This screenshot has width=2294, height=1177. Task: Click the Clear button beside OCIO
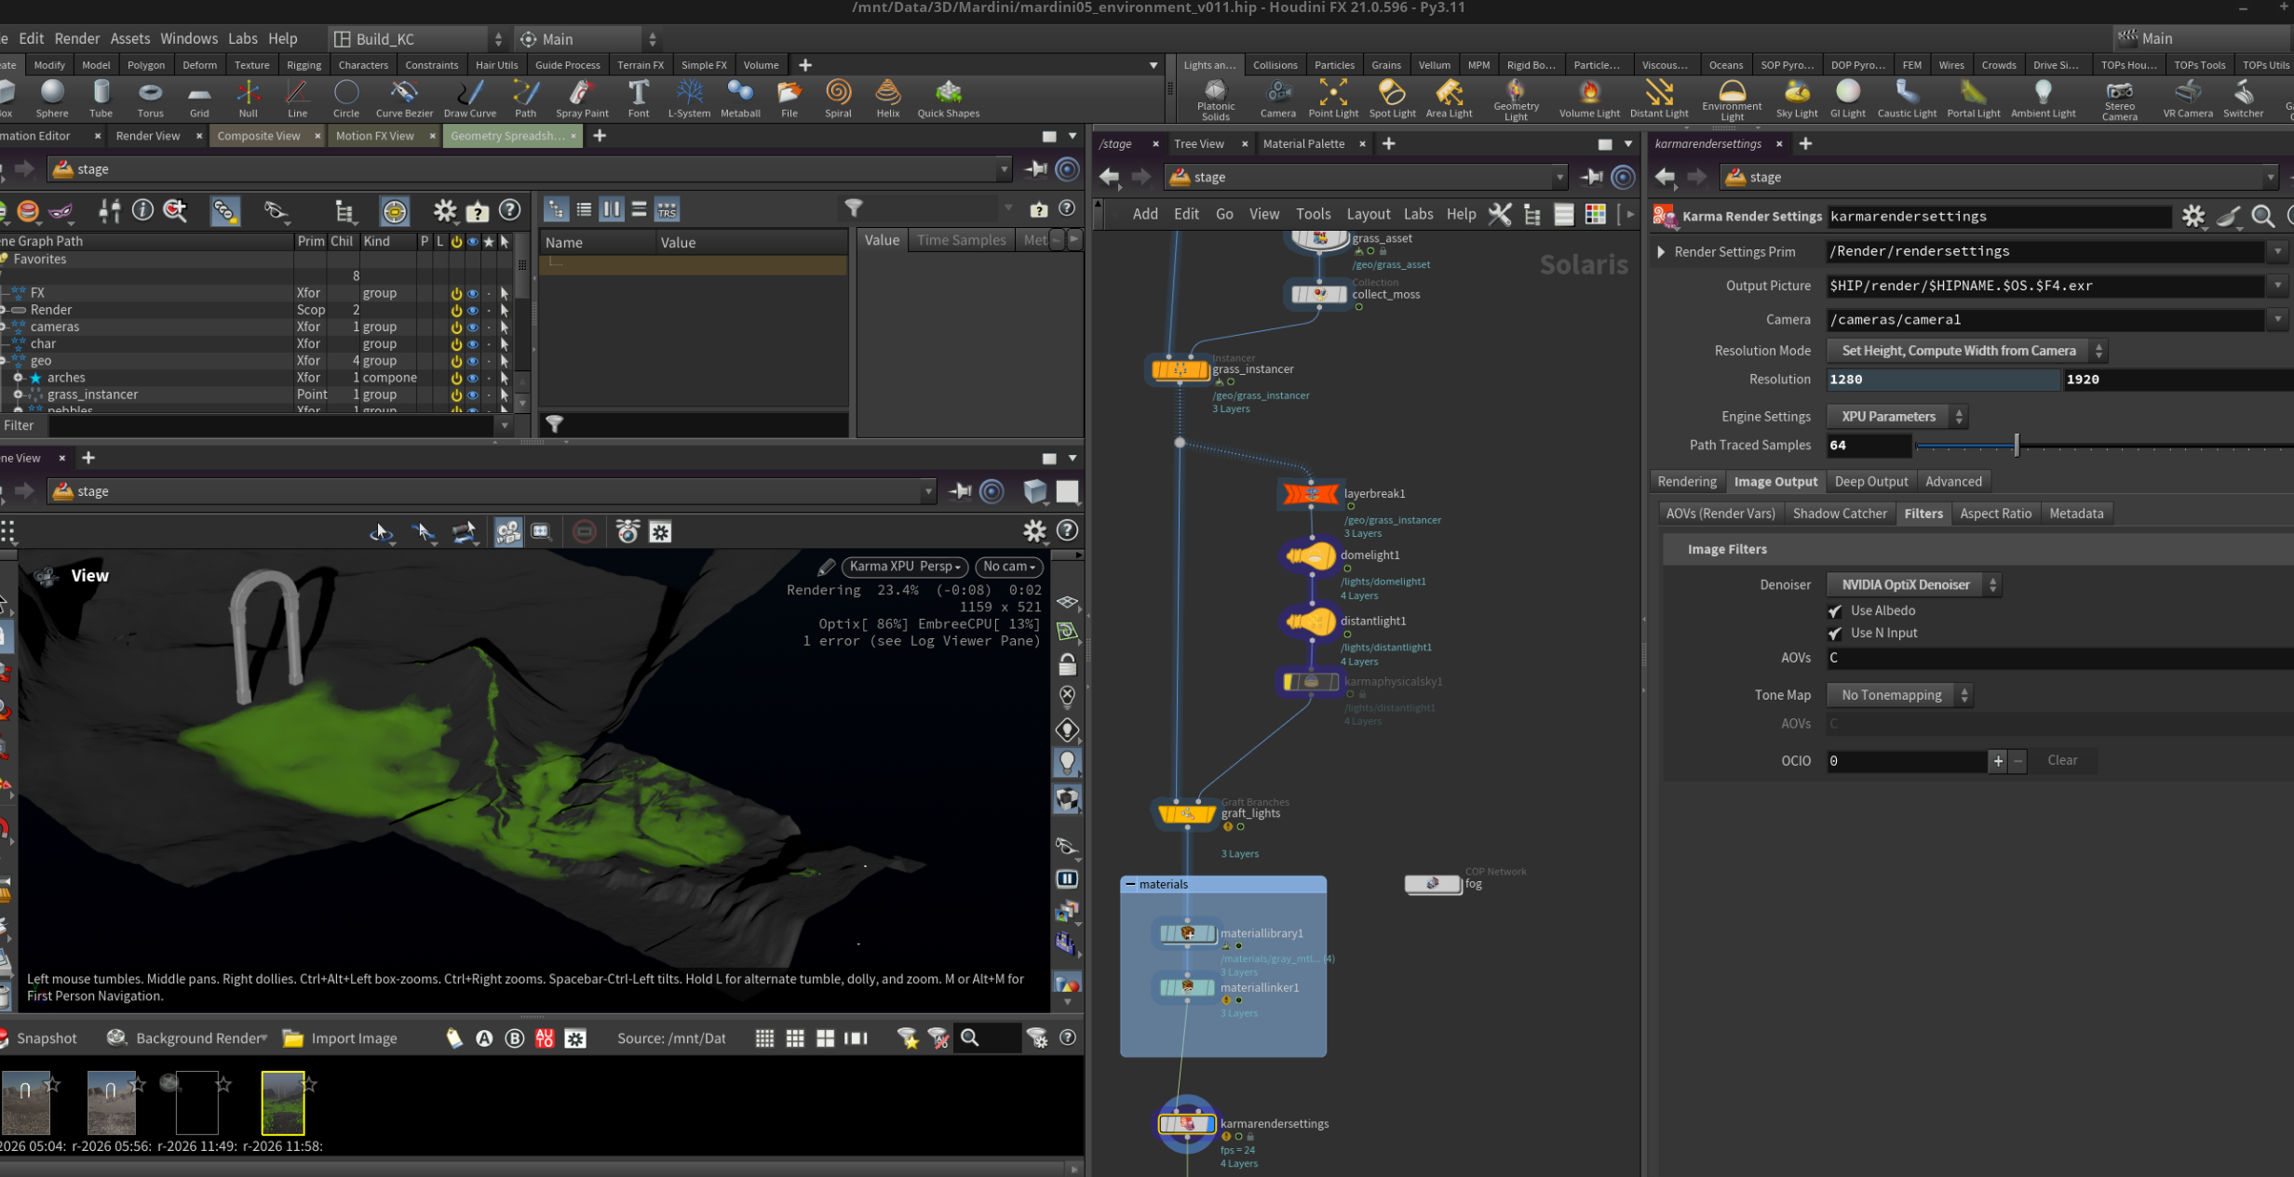2062,760
